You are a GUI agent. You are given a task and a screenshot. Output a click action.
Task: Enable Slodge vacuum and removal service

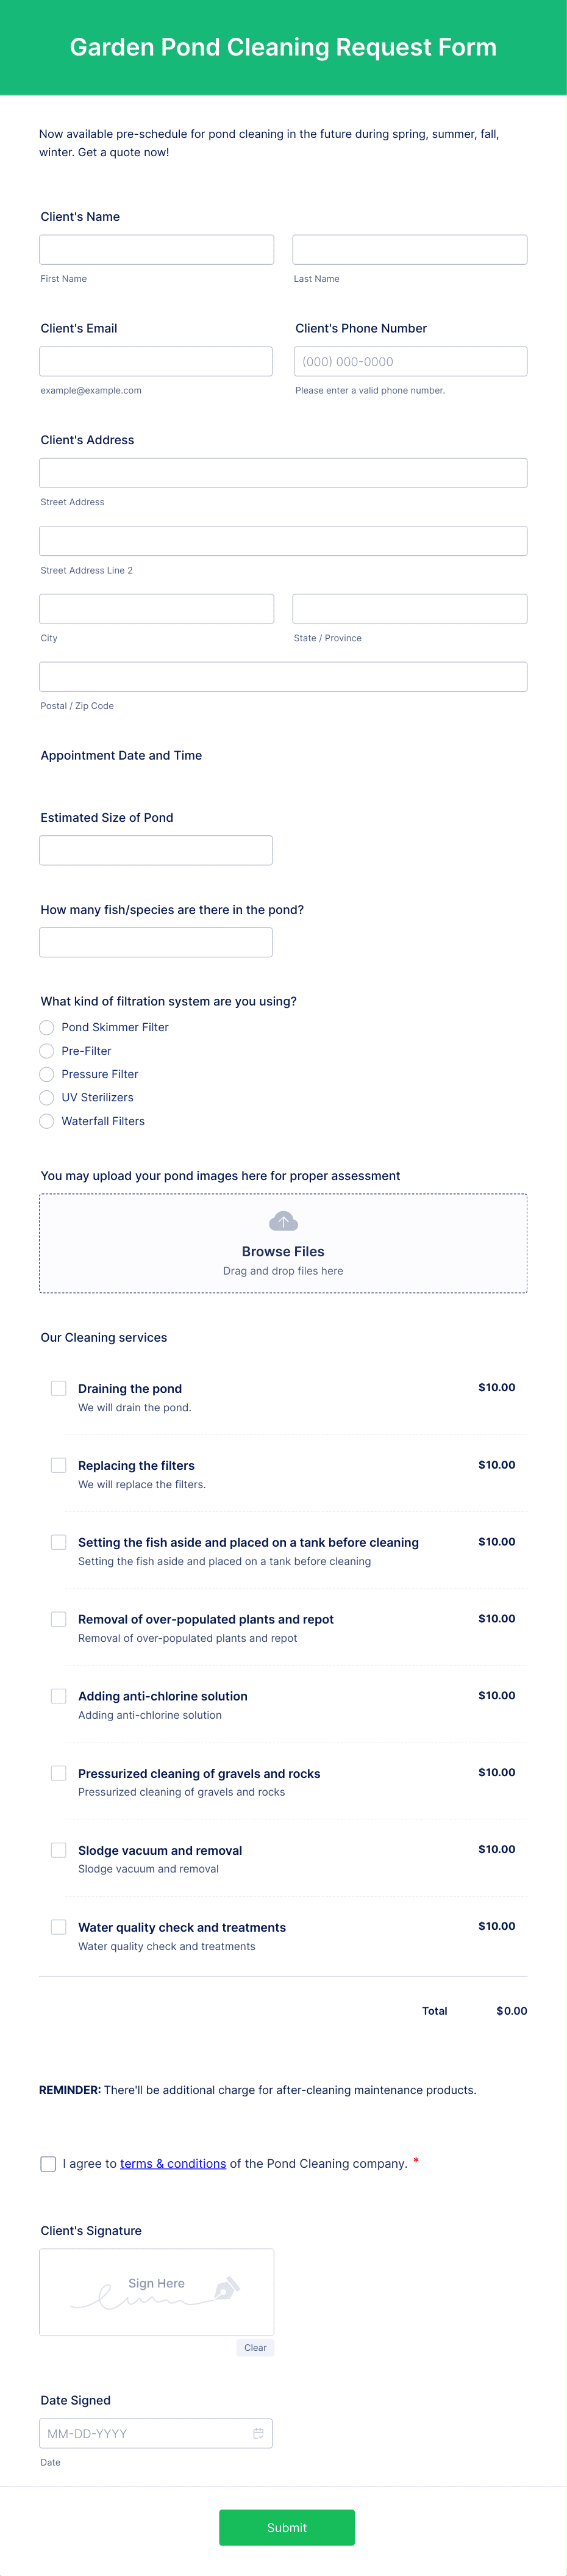(59, 1850)
